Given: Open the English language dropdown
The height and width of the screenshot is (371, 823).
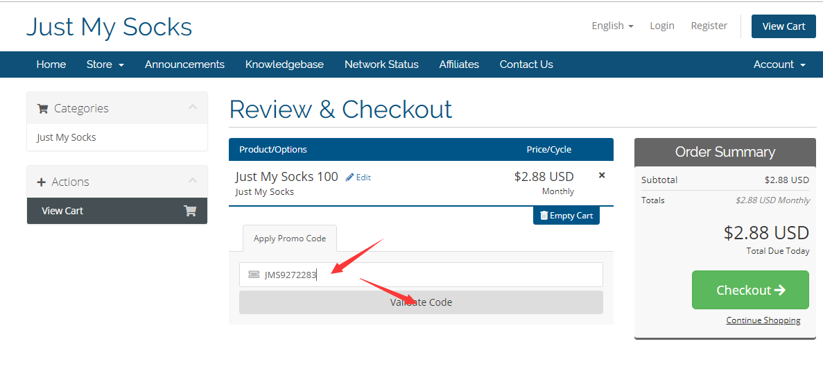Looking at the screenshot, I should click(612, 26).
